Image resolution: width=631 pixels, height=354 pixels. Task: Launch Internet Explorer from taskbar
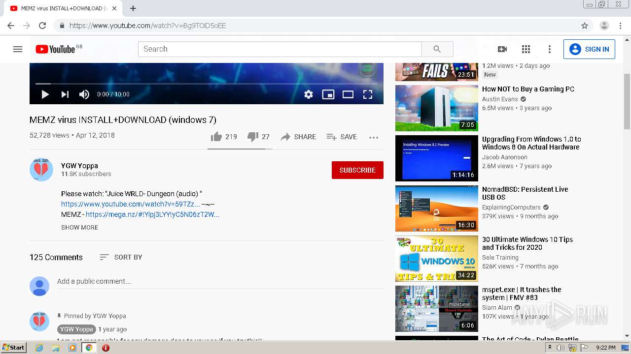[x=39, y=348]
